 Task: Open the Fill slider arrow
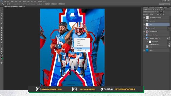click(x=164, y=14)
